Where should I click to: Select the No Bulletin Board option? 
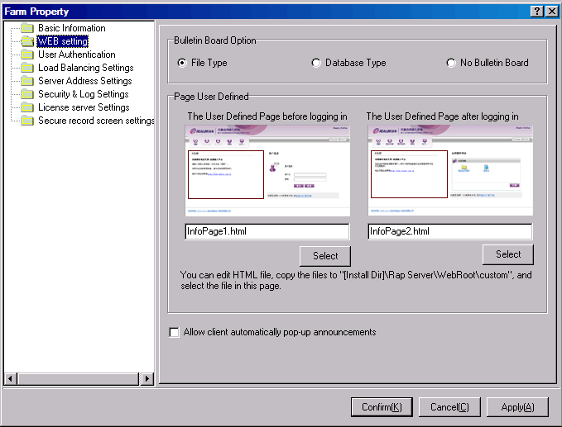coord(451,63)
